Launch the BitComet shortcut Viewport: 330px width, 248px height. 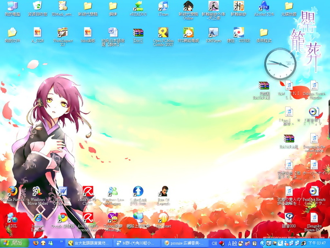(163, 220)
